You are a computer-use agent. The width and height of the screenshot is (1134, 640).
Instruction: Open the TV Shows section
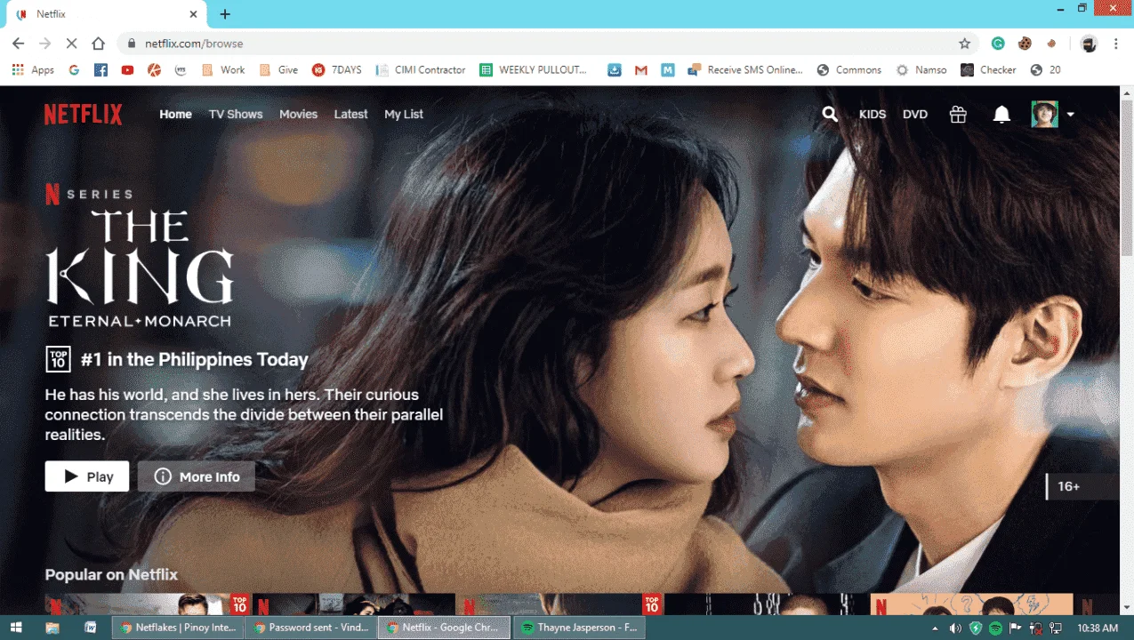coord(236,114)
